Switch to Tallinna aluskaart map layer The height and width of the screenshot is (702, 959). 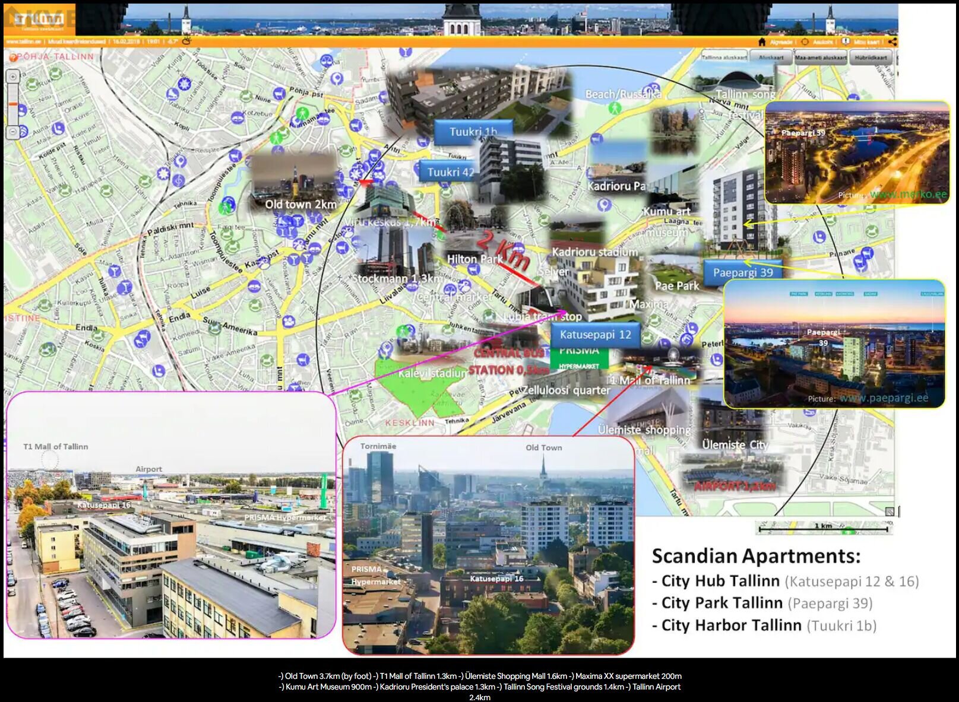pyautogui.click(x=723, y=58)
